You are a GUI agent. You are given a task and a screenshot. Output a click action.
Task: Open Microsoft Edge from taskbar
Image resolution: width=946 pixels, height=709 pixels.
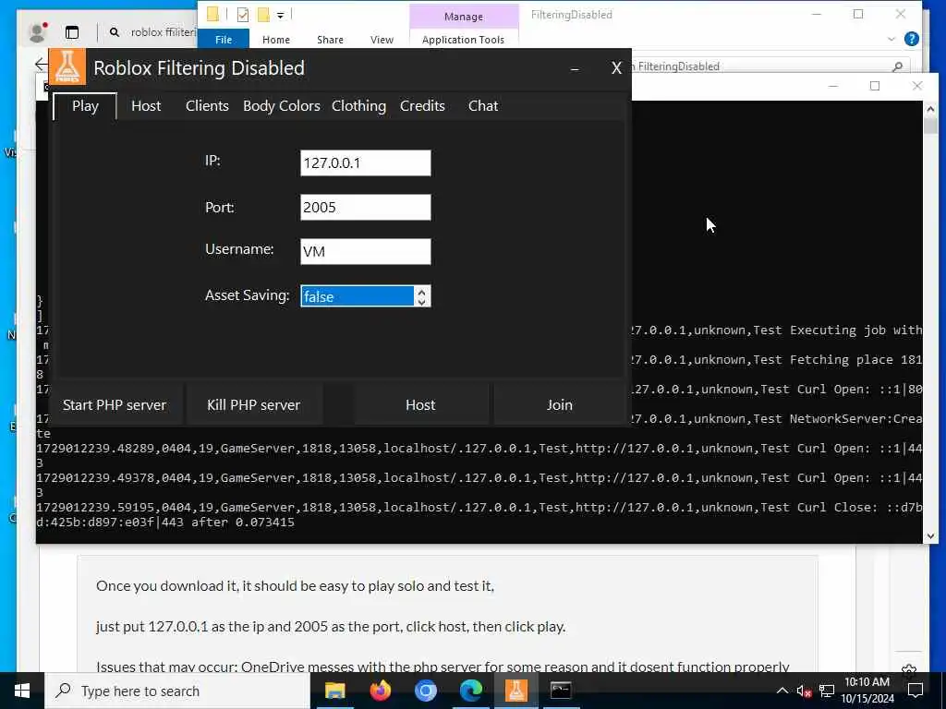[470, 691]
